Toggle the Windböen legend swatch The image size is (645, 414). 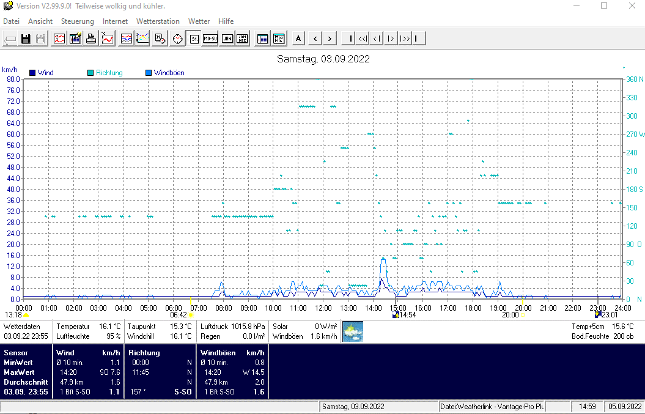(x=149, y=73)
